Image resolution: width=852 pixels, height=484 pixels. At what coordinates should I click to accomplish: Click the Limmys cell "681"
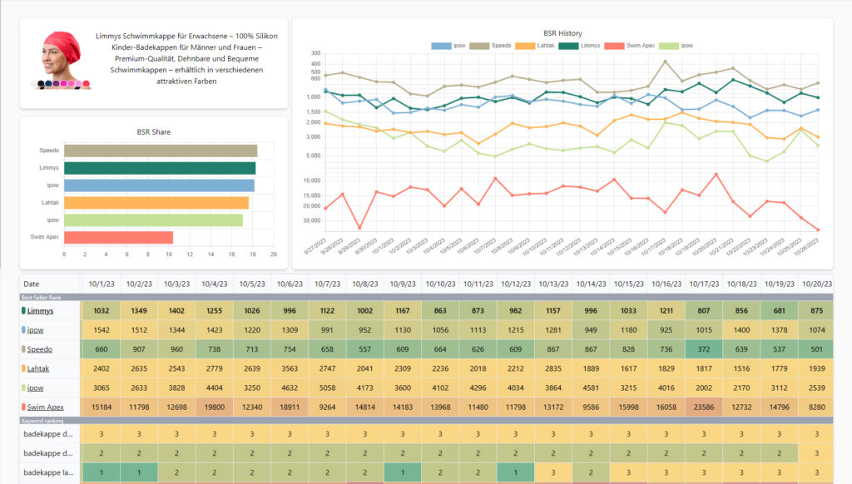[779, 311]
